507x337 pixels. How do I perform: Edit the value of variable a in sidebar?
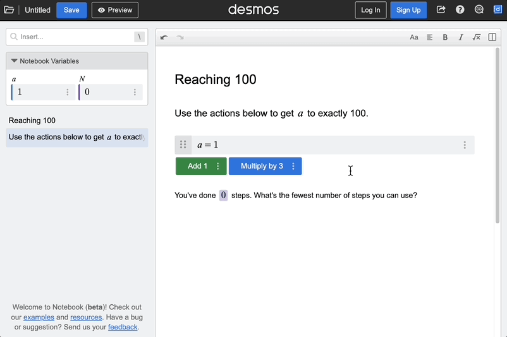point(37,92)
